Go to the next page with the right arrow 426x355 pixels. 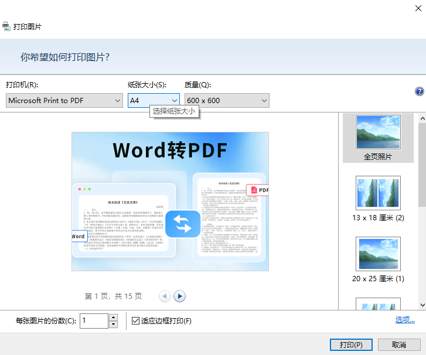point(179,296)
